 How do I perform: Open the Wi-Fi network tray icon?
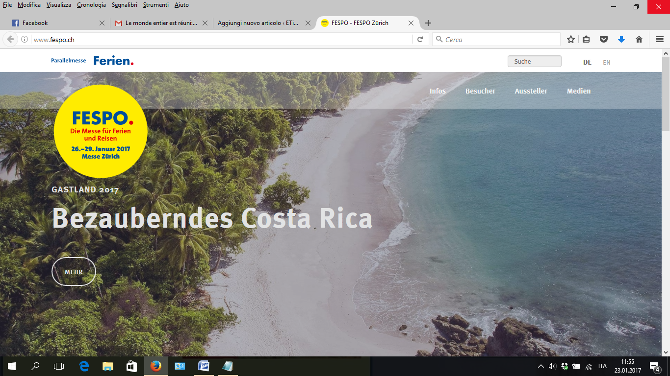[x=589, y=366]
